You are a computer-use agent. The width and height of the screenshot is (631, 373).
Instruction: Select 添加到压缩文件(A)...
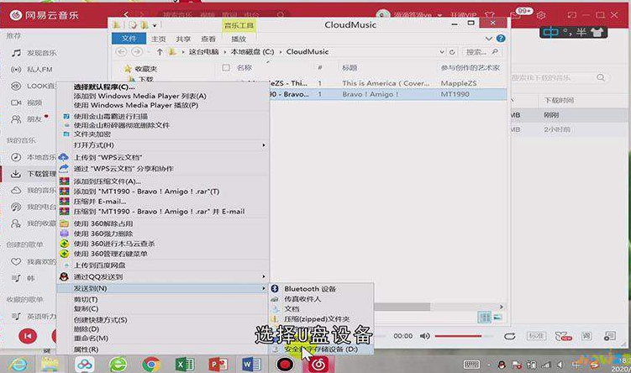point(107,181)
